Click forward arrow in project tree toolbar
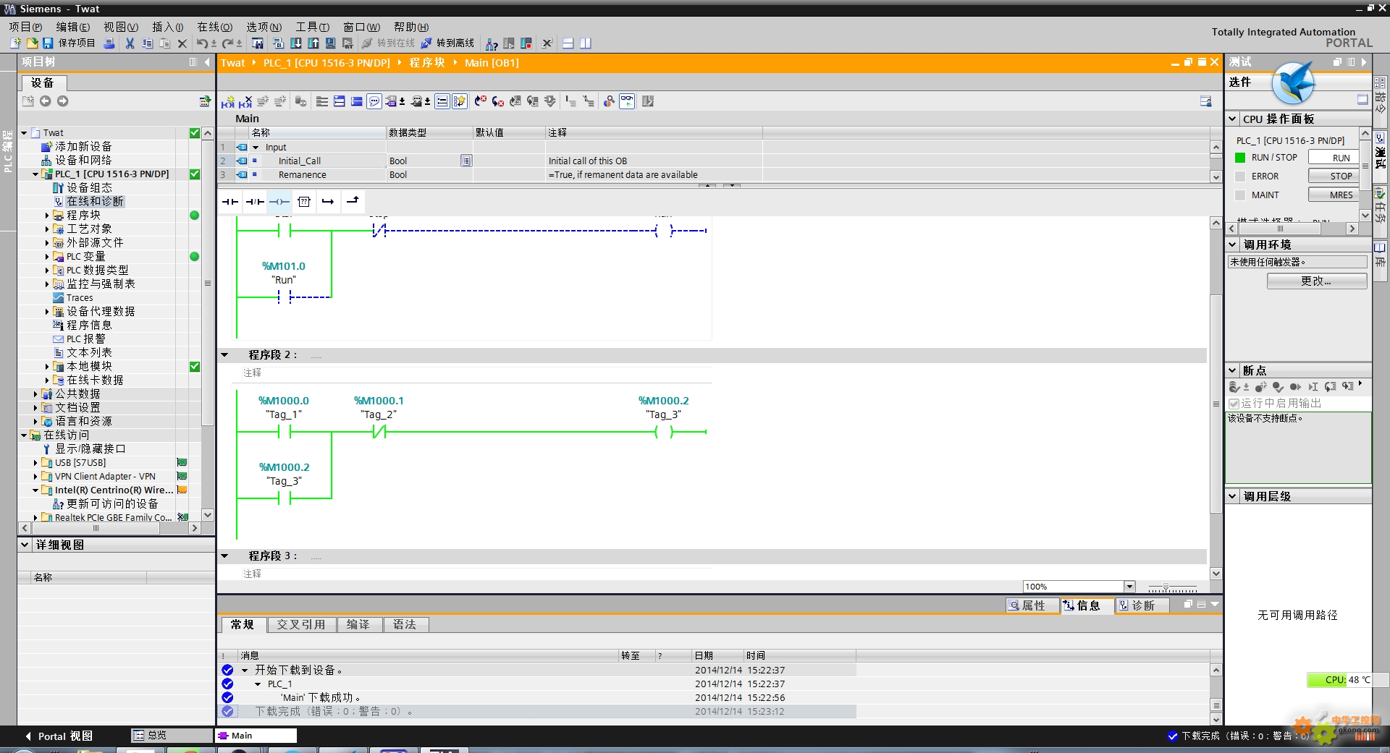 coord(63,101)
